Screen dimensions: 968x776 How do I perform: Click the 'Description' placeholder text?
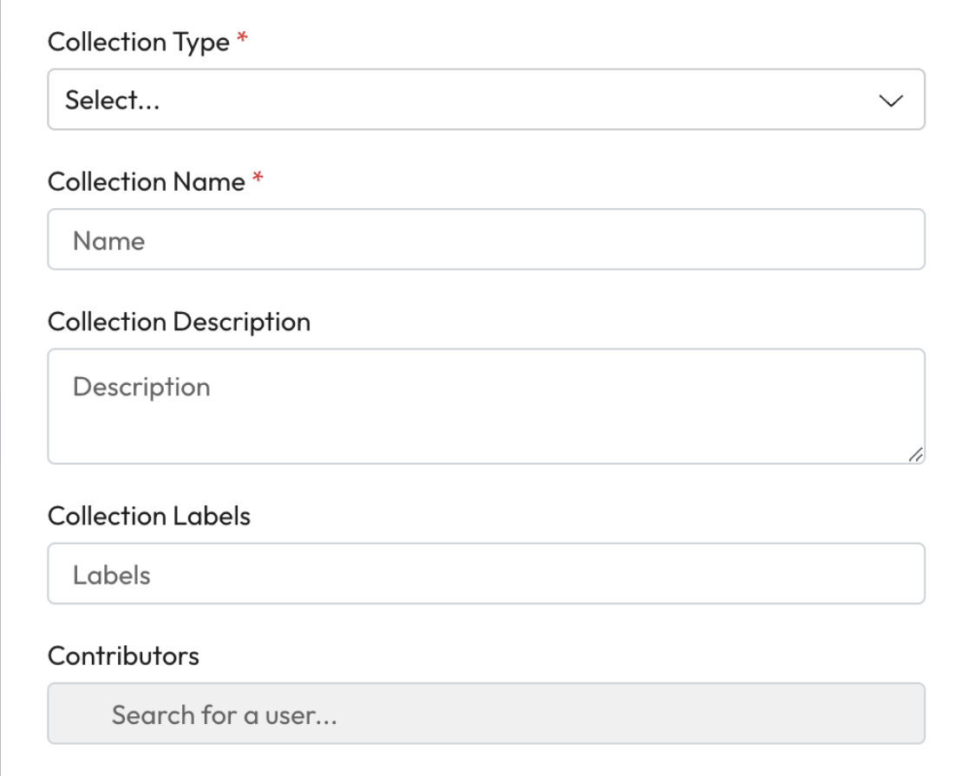tap(141, 387)
